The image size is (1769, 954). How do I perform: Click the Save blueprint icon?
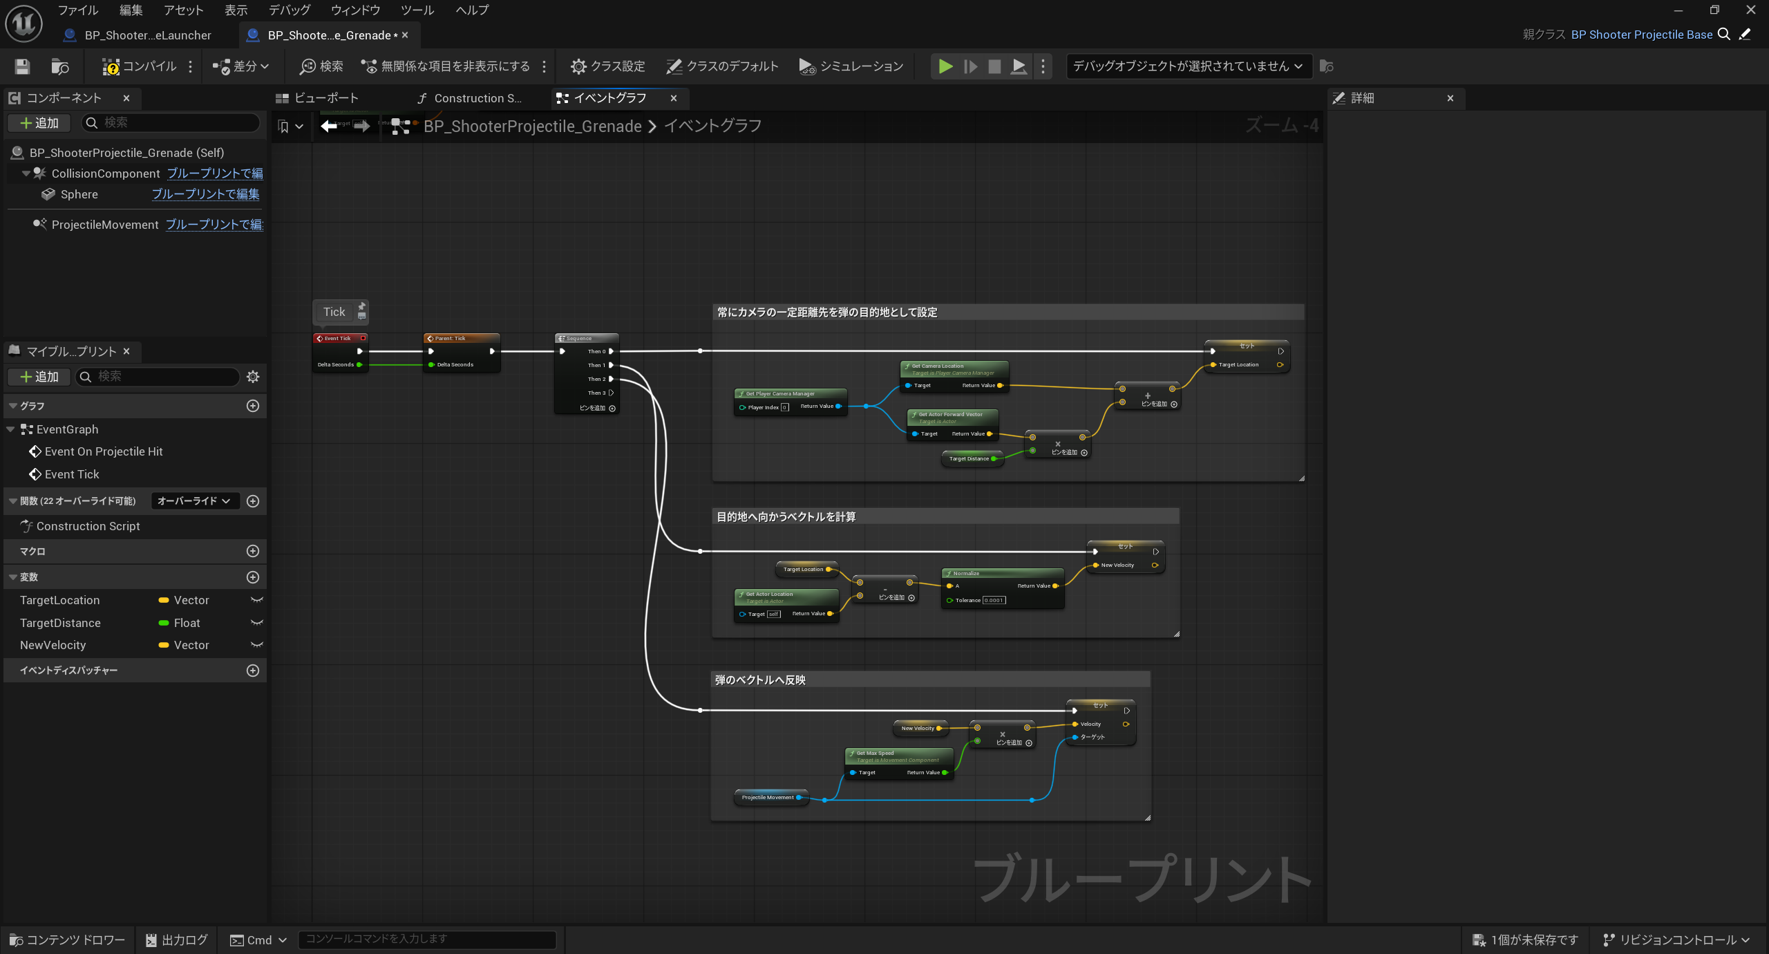(x=22, y=66)
